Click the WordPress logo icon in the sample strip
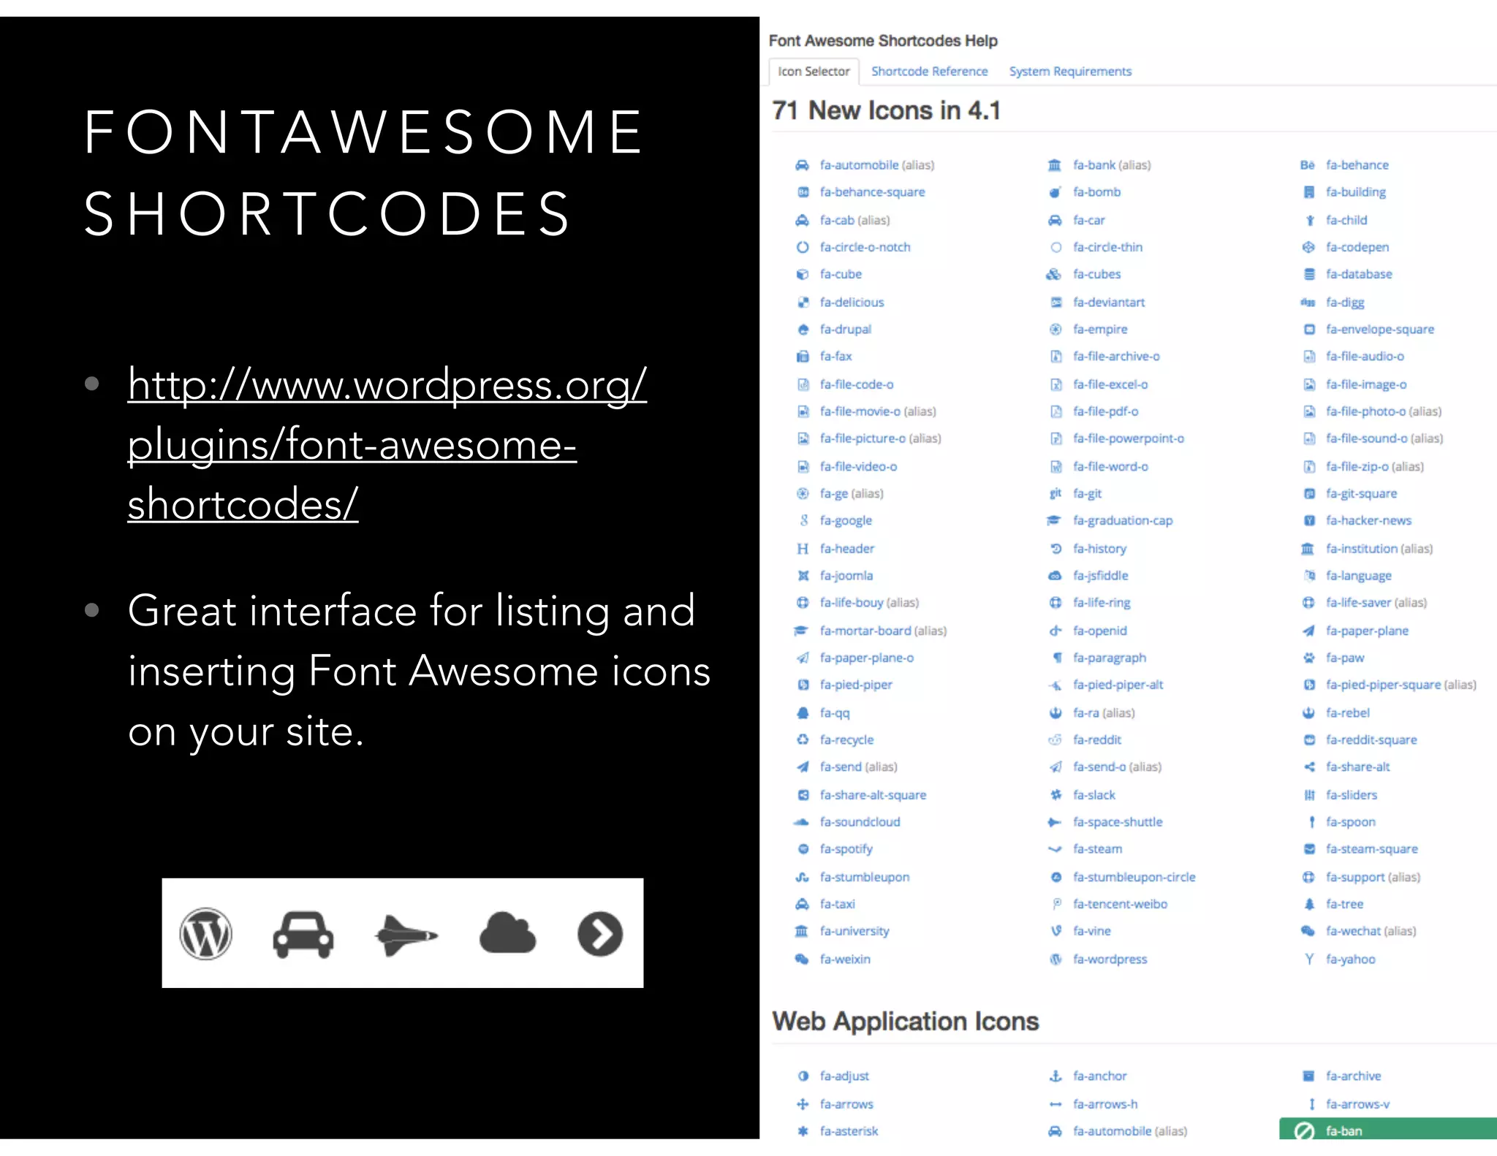The width and height of the screenshot is (1497, 1156). tap(206, 933)
